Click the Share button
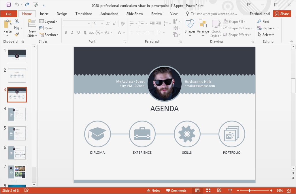296x194 pixels. [x=282, y=14]
